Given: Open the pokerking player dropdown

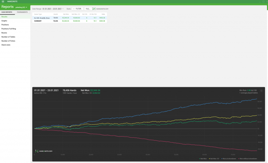Looking at the screenshot, I should tap(21, 7).
